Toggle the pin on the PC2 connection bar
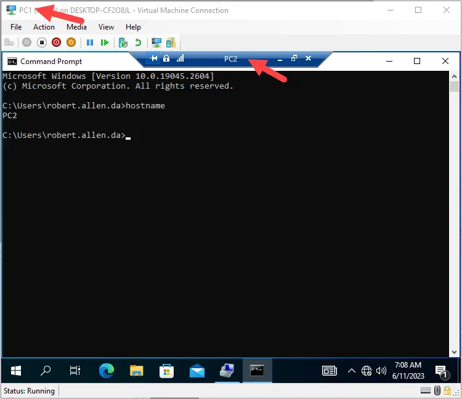Screen dimensions: 462x399 (x=153, y=58)
